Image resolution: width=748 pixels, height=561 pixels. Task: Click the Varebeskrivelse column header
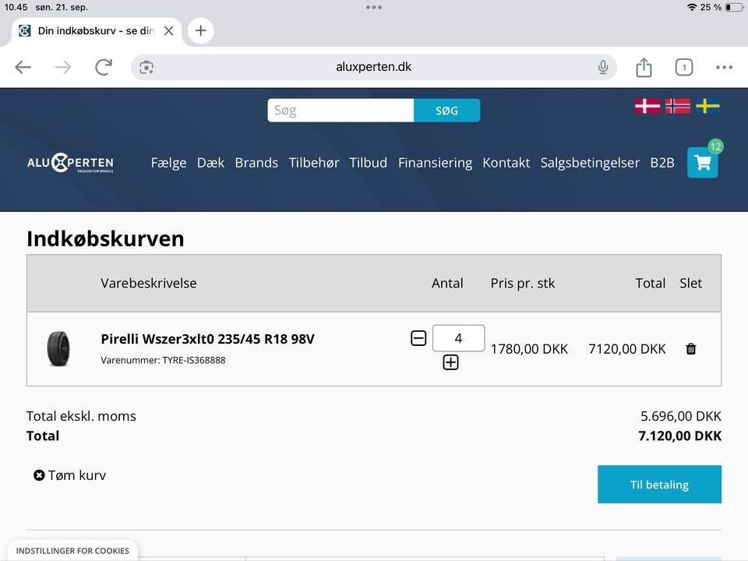pyautogui.click(x=148, y=284)
